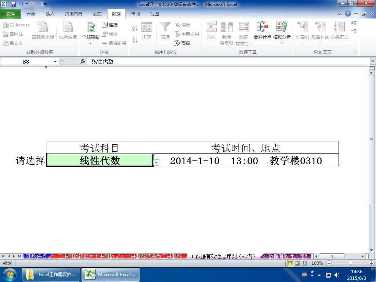376x282 pixels.
Task: Click the volume icon in system tray
Action: (337, 275)
